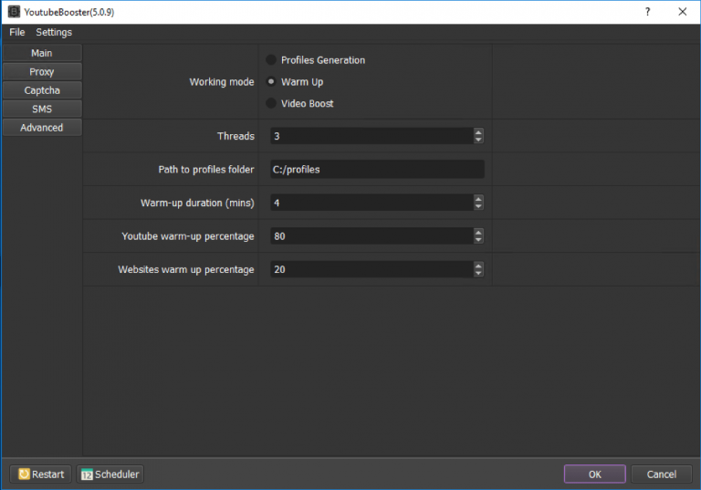Click the Youtube warm-up percentage field
Screen dimensions: 701x490
point(372,236)
